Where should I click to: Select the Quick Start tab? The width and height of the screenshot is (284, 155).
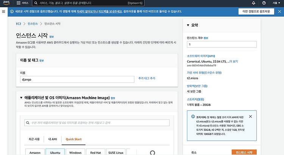73,139
